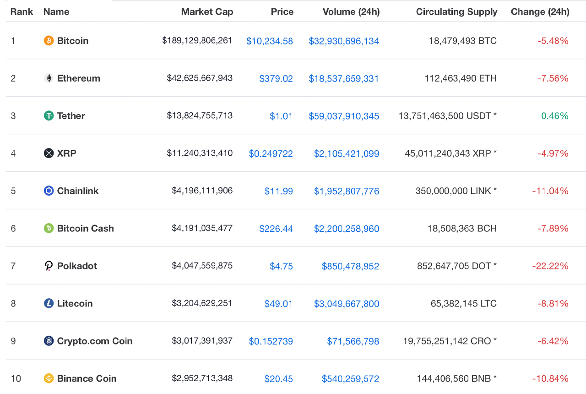Select Polkadot change -22.22%

tap(550, 266)
